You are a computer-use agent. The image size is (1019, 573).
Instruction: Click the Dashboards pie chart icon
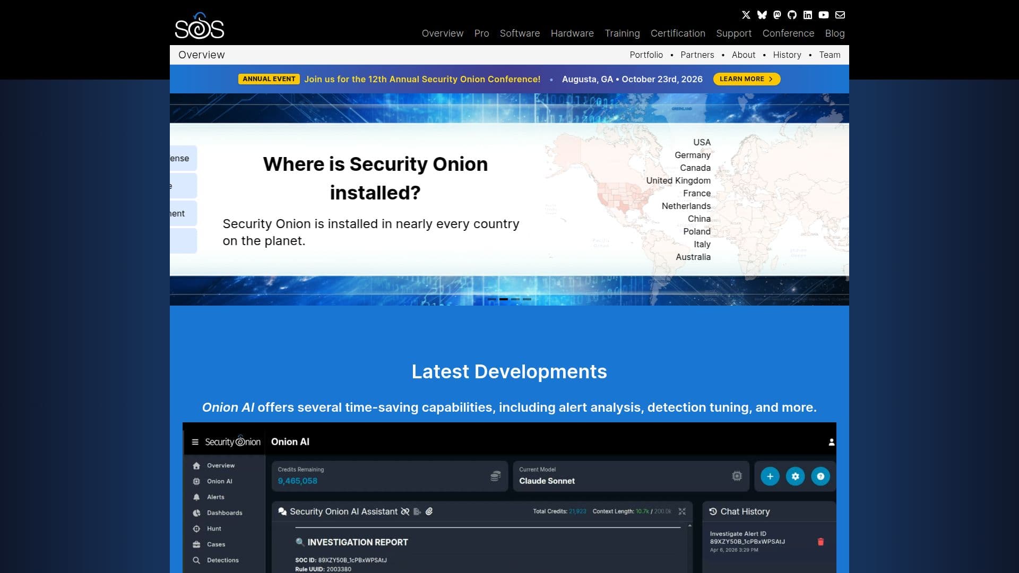pyautogui.click(x=196, y=513)
